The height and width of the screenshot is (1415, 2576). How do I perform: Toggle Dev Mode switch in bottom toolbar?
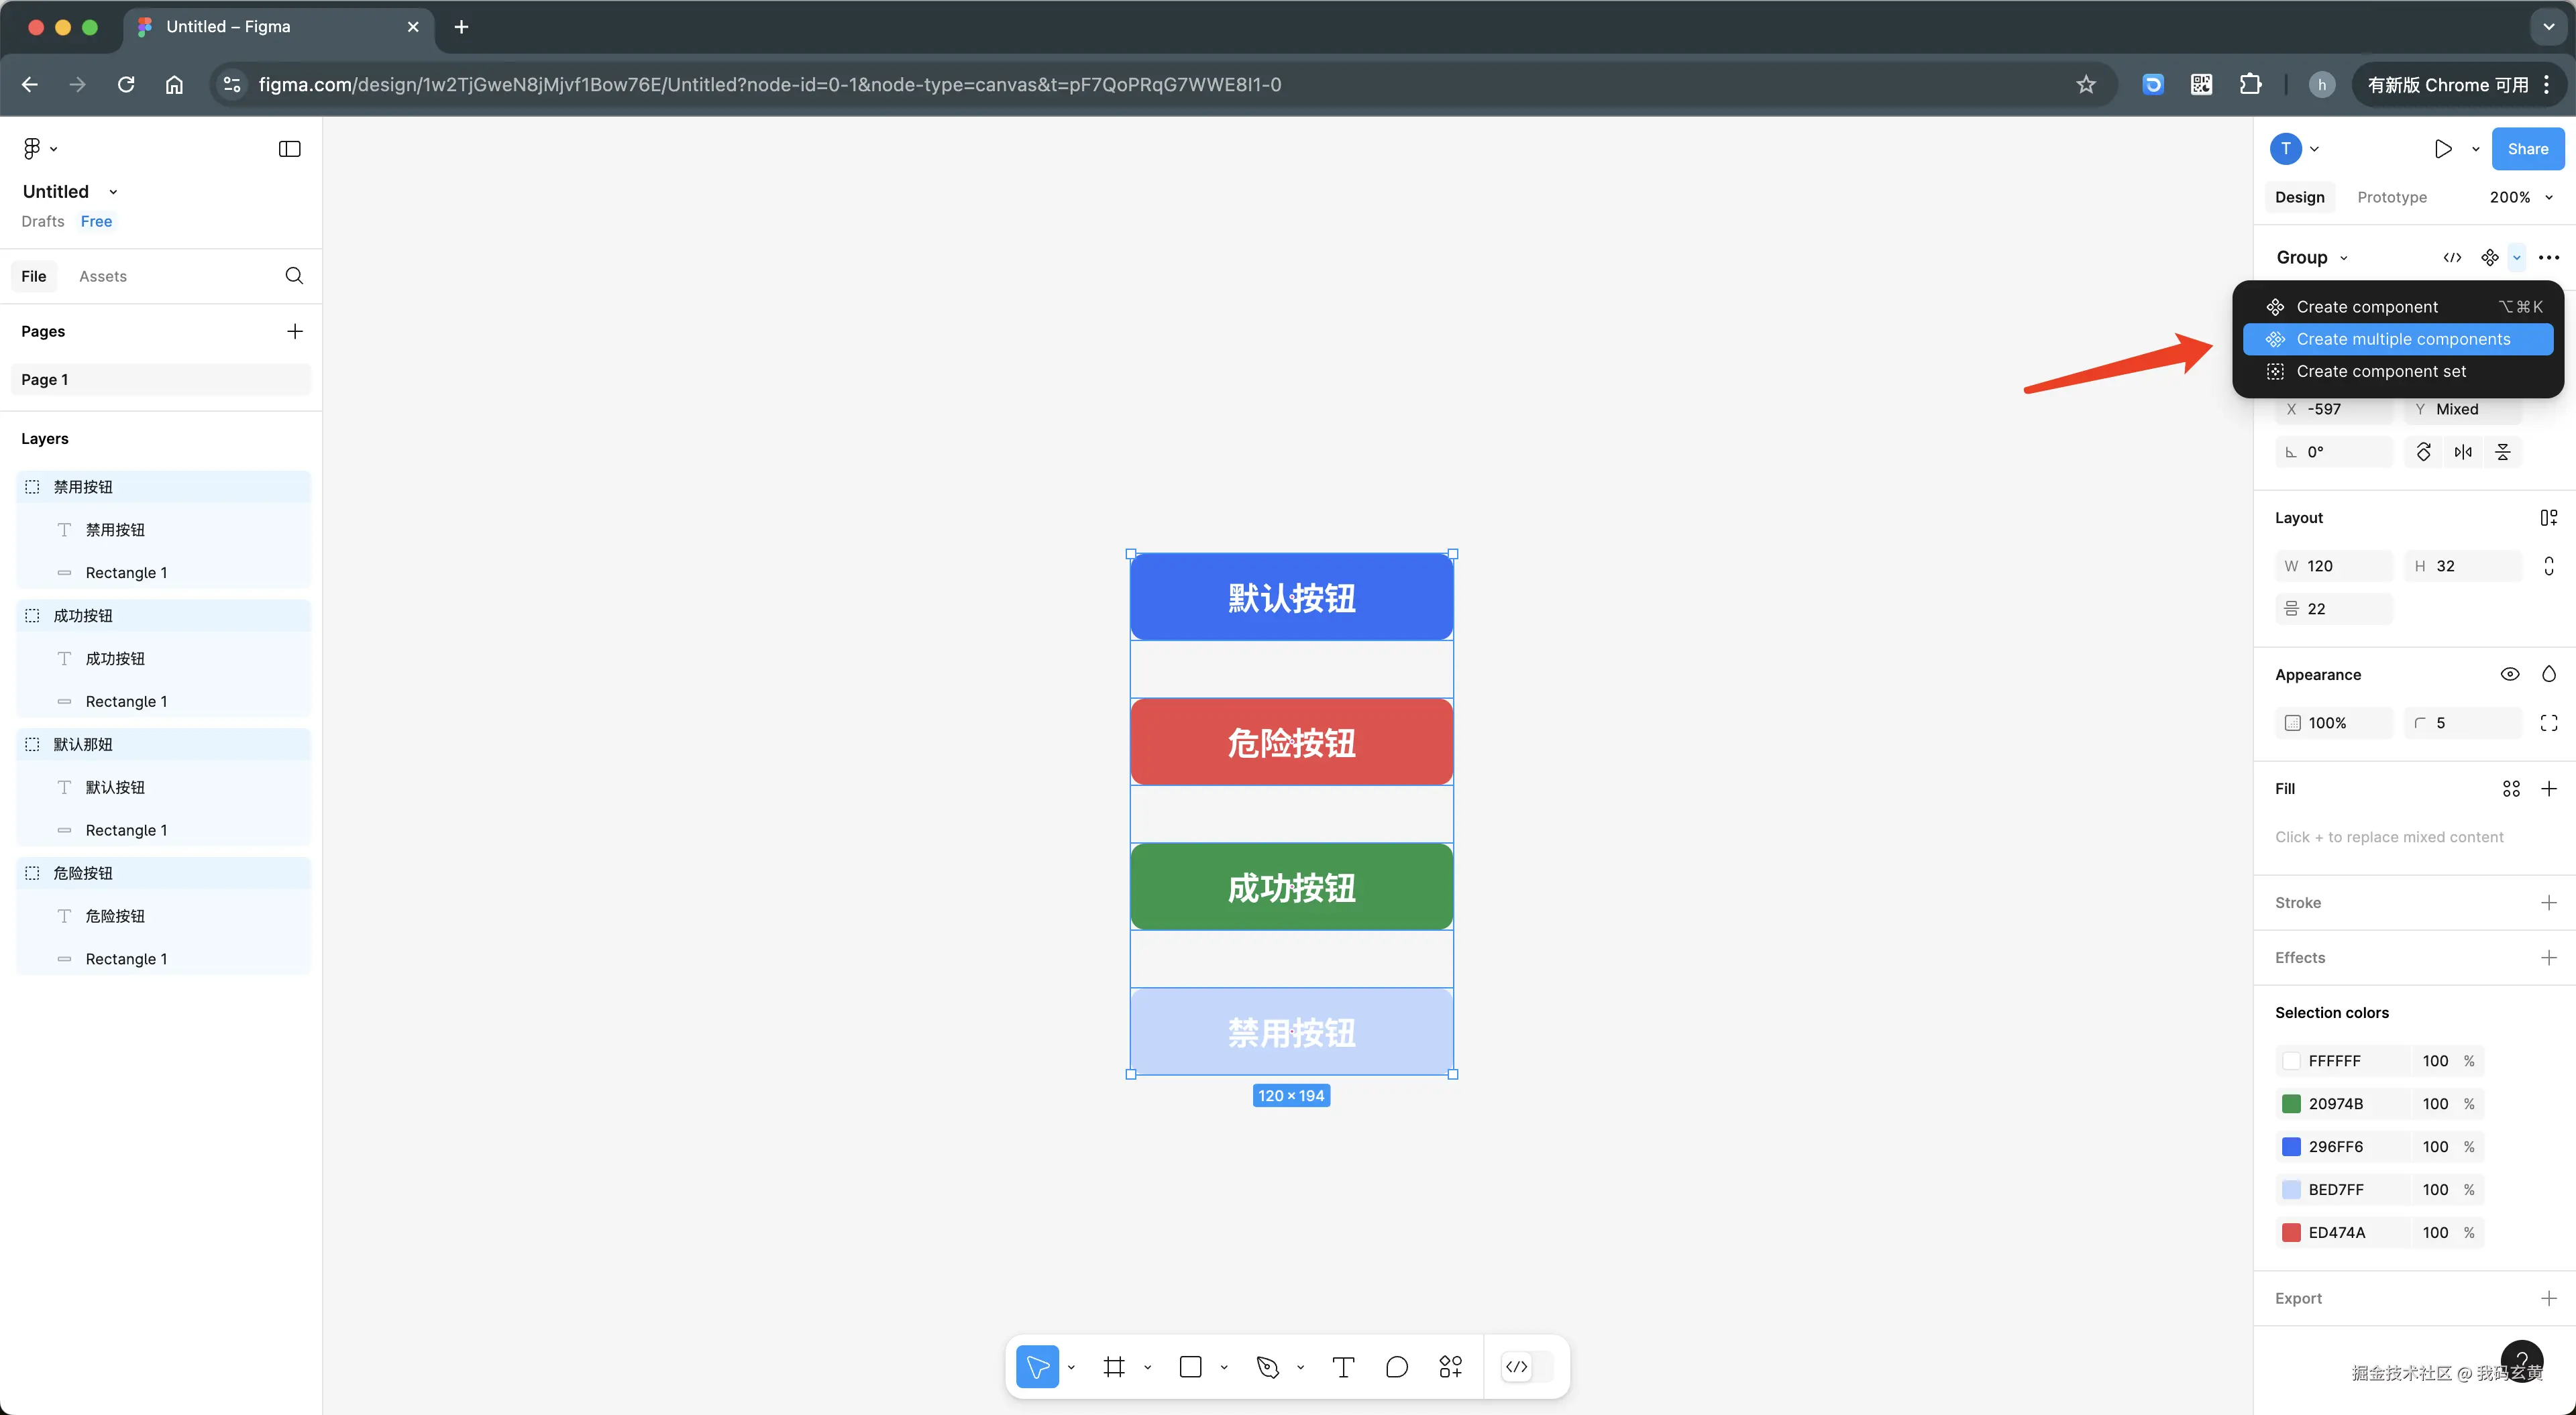(1527, 1366)
